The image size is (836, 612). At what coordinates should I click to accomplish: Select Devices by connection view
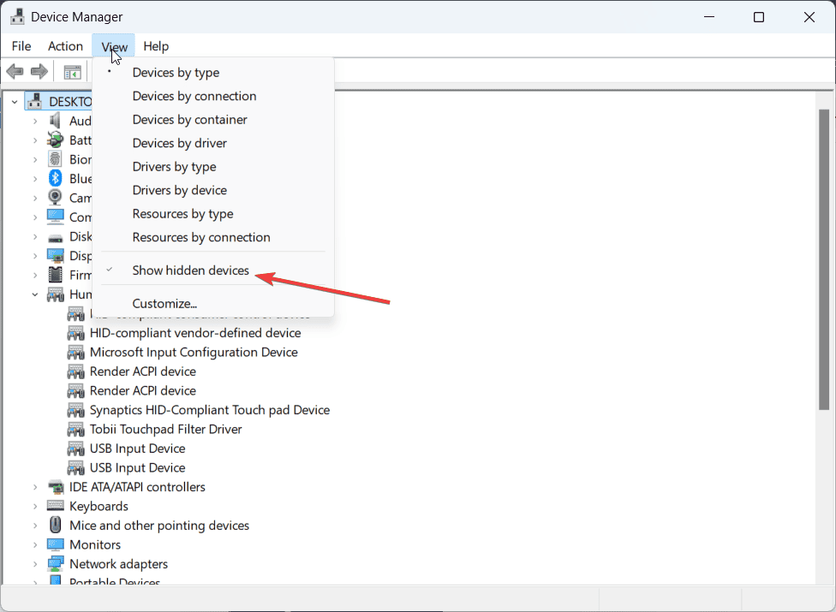[x=194, y=96]
